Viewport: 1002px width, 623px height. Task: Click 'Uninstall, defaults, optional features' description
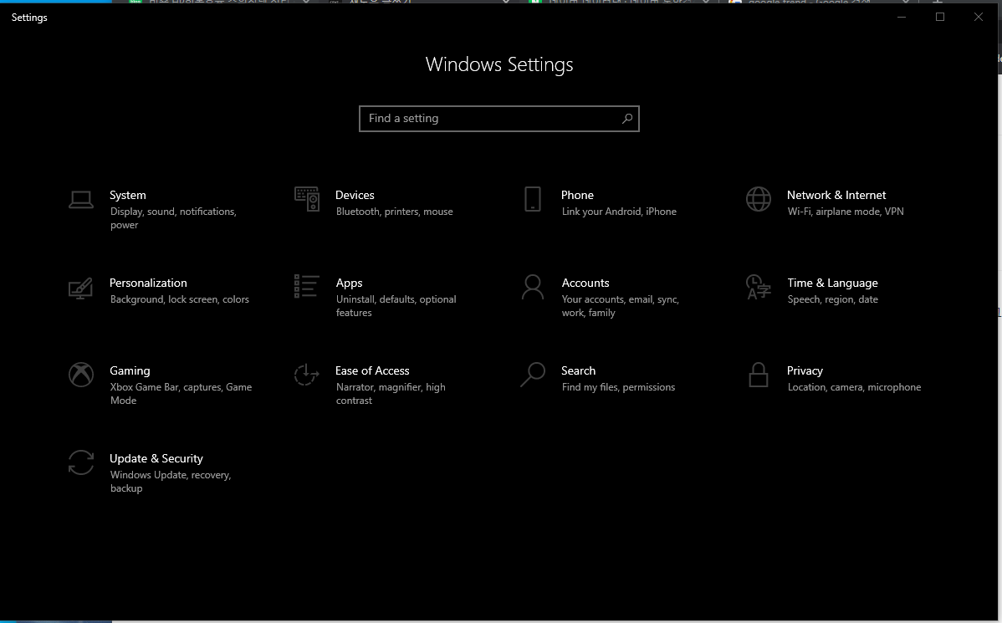396,306
